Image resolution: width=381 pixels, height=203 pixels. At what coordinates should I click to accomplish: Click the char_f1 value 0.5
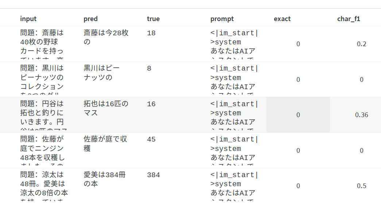point(361,186)
